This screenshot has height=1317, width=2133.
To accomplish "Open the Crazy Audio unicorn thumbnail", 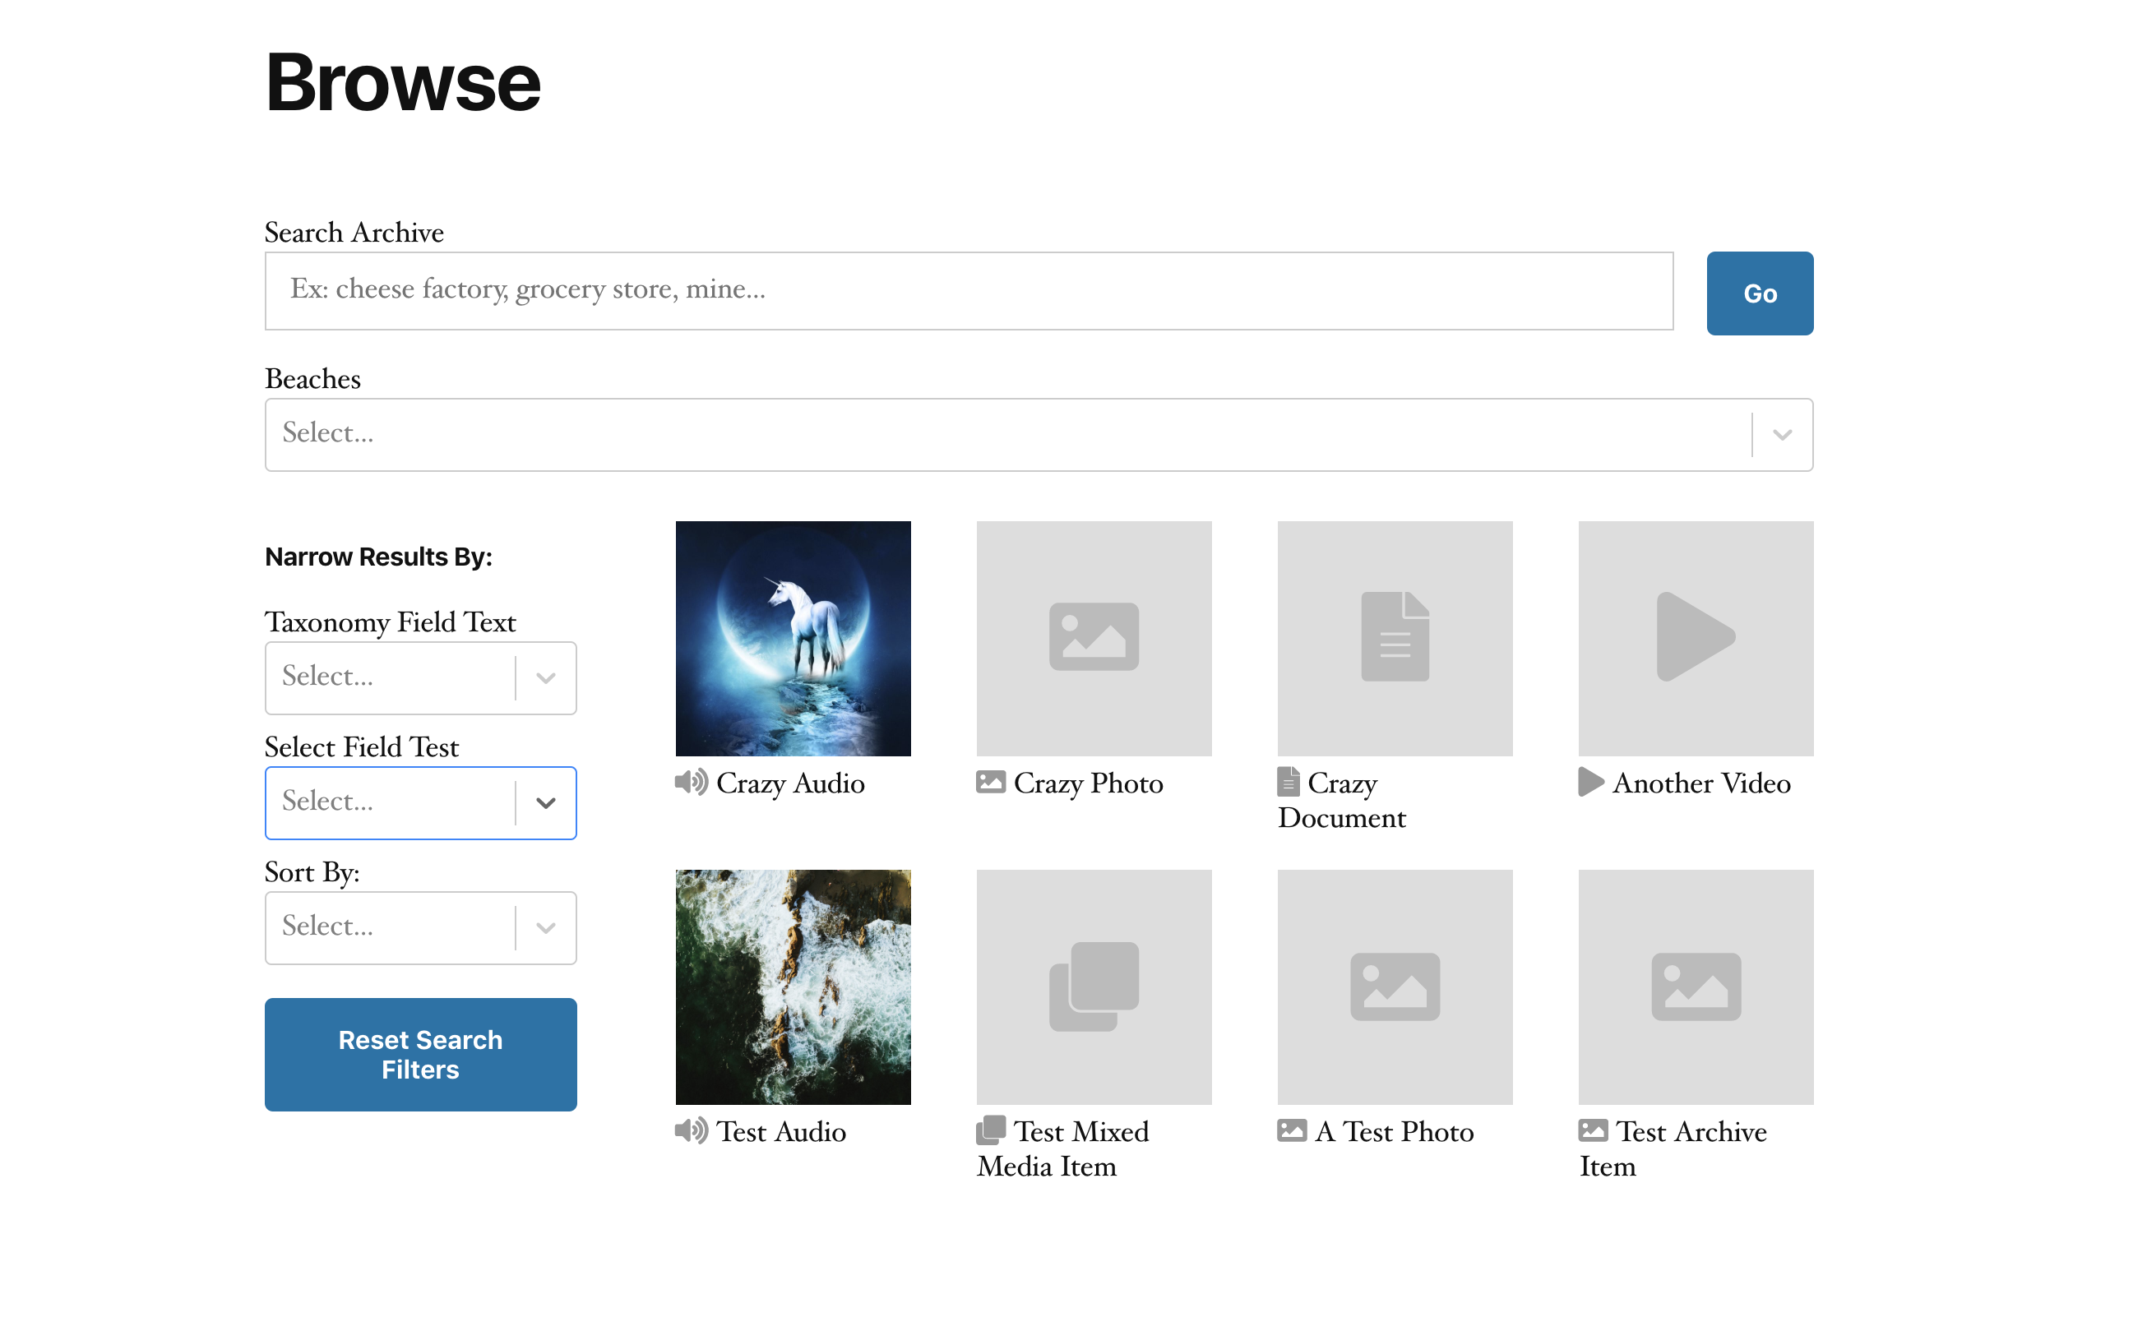I will coord(793,639).
